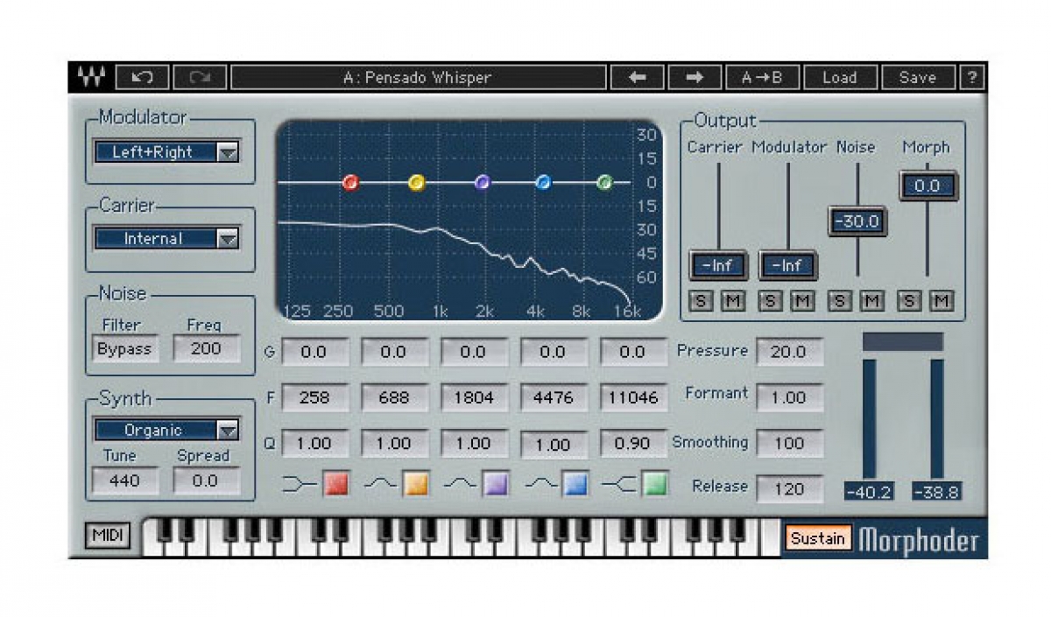Select the blue EQ band marker on graph
Image resolution: width=1051 pixels, height=617 pixels.
click(x=543, y=182)
